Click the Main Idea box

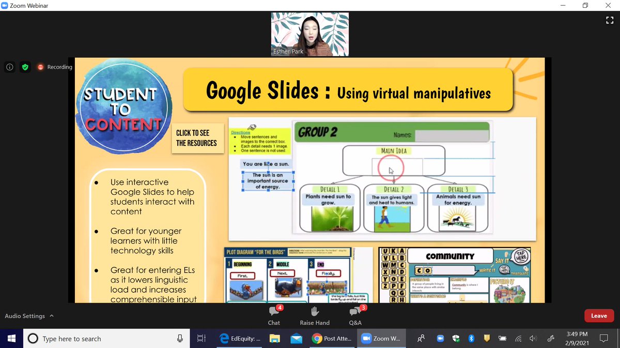point(394,162)
